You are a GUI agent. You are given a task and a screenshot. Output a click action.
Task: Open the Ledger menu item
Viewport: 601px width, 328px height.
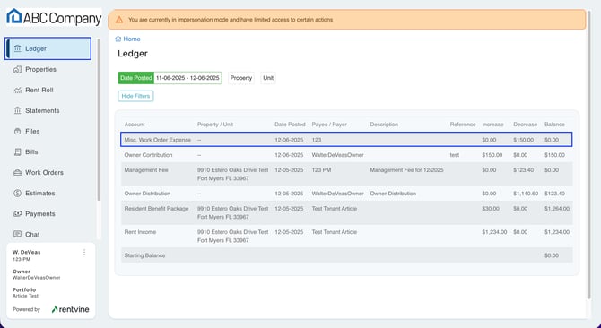coord(48,48)
